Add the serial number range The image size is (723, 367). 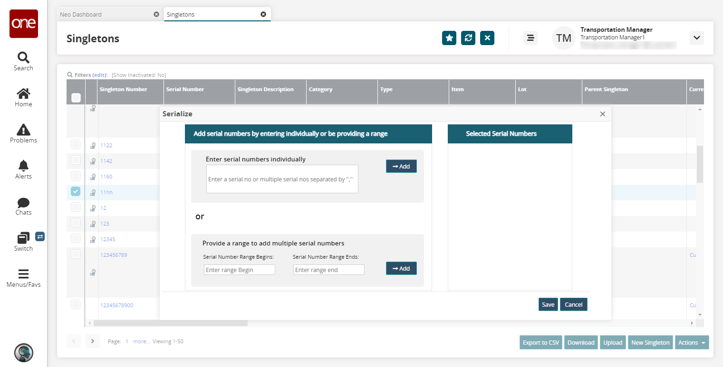pyautogui.click(x=401, y=268)
